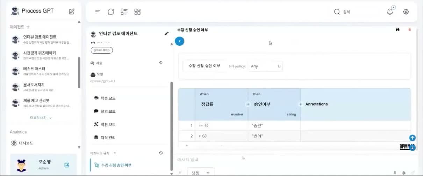The width and height of the screenshot is (423, 176).
Task: Open the notifications bell
Action: (390, 12)
